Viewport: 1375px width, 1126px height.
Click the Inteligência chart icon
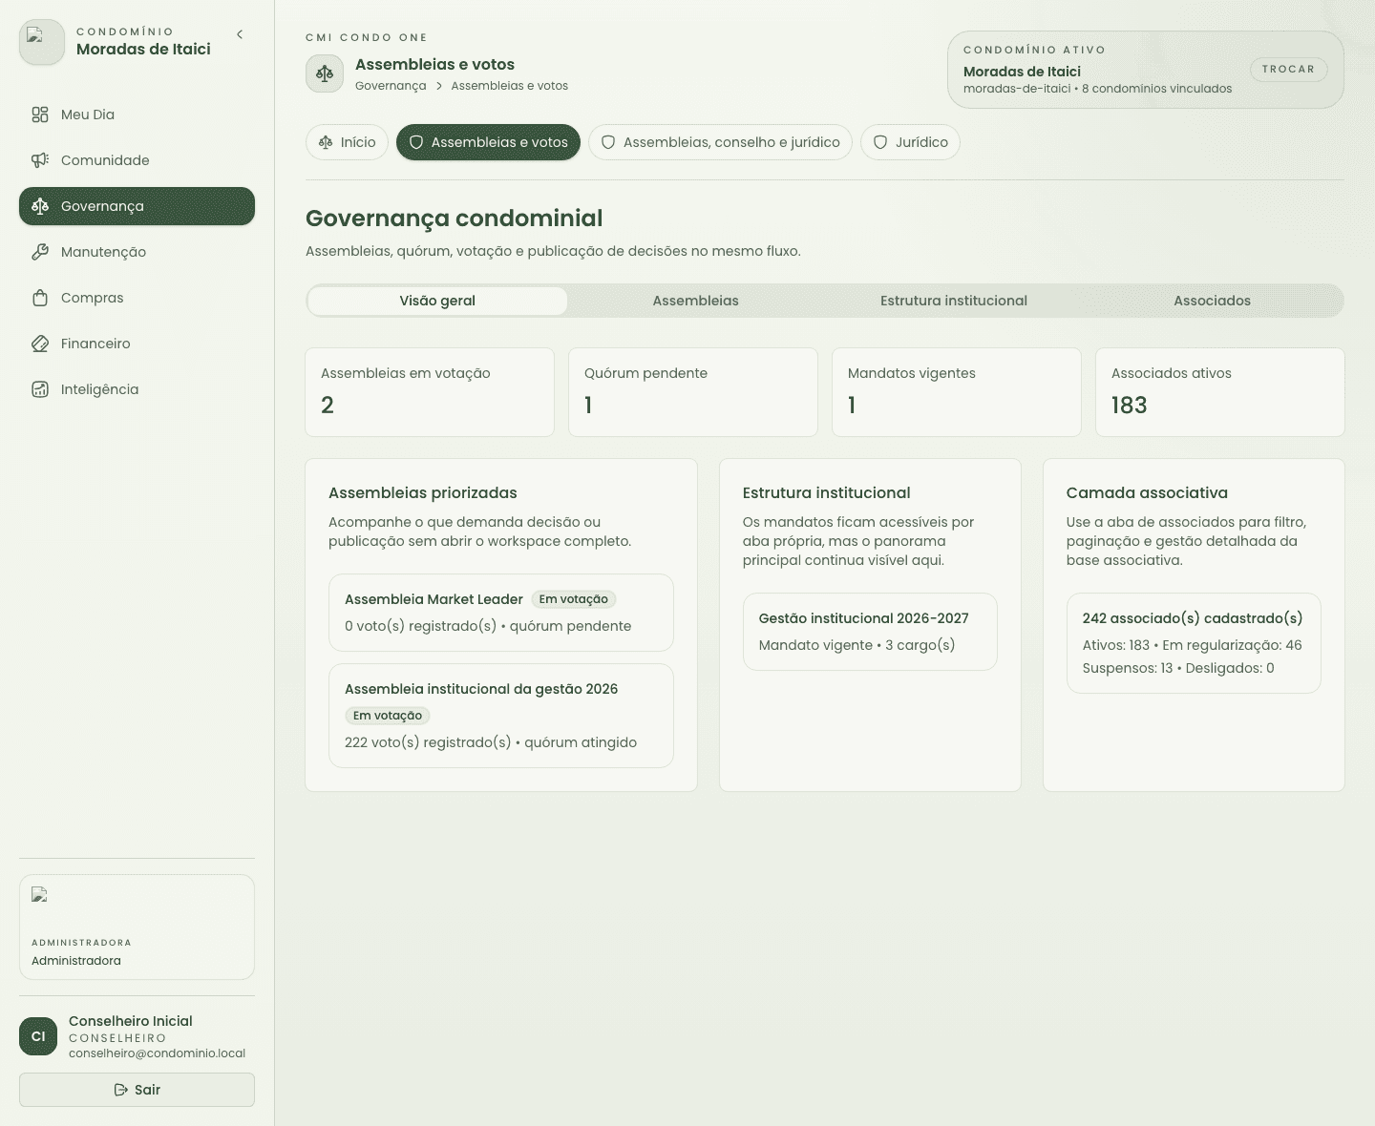tap(40, 389)
